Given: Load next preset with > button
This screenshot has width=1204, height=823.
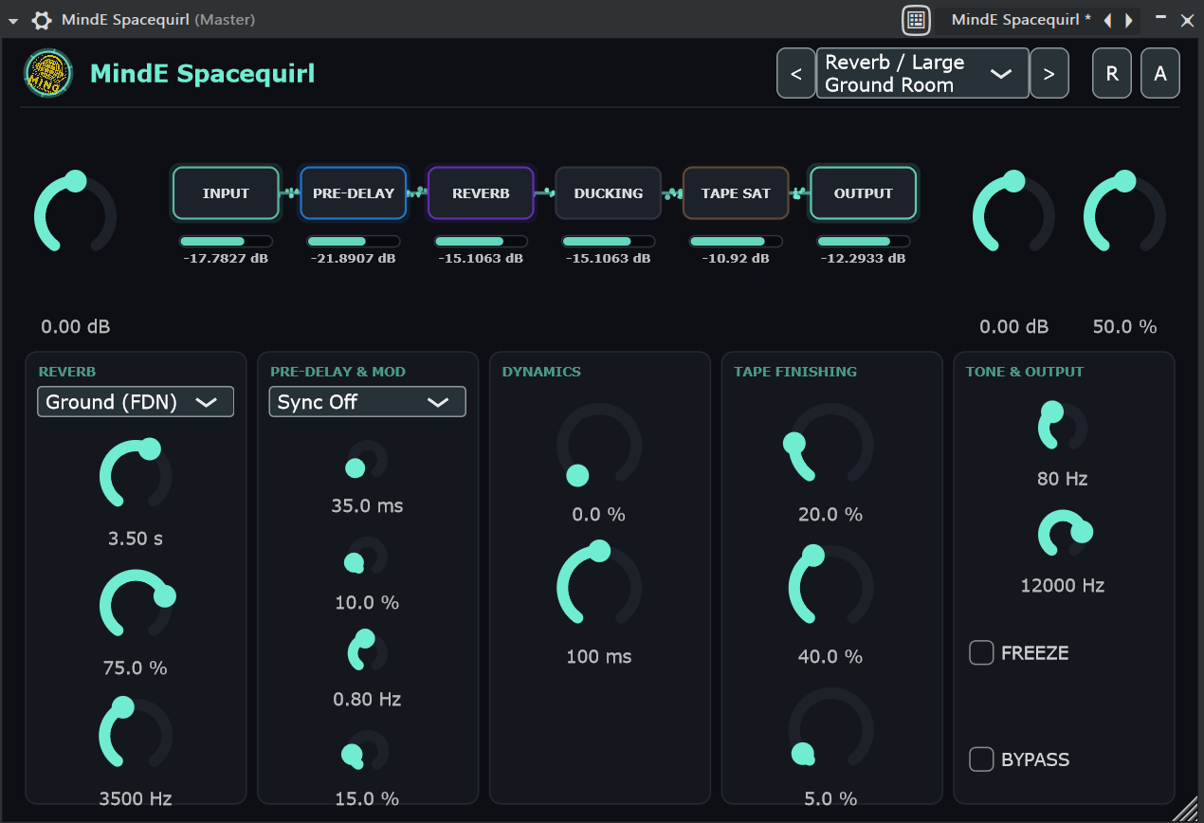Looking at the screenshot, I should (1049, 73).
